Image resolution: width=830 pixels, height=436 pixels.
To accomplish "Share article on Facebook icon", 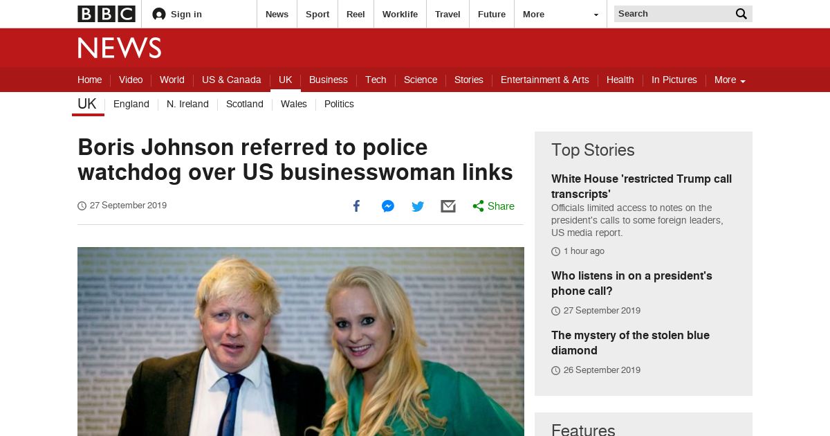I will point(356,206).
